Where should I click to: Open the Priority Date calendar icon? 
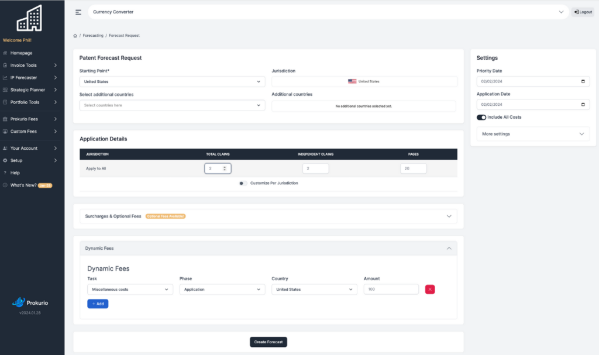[583, 81]
